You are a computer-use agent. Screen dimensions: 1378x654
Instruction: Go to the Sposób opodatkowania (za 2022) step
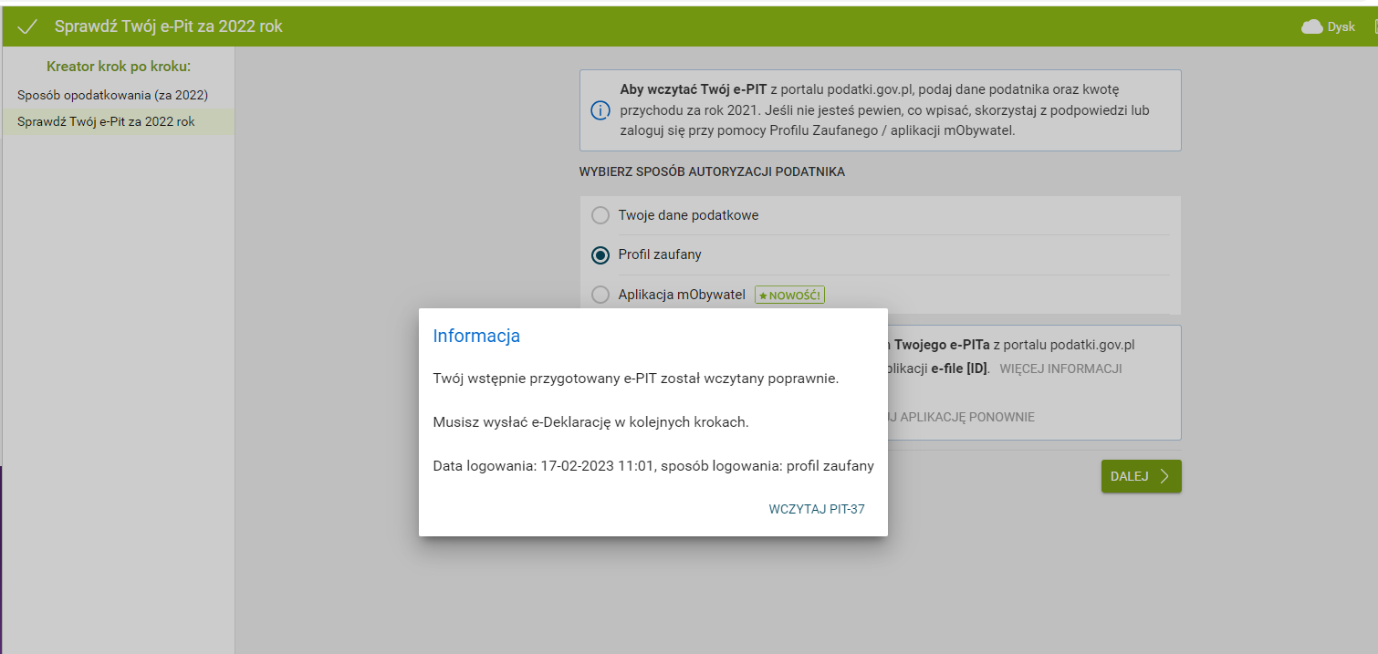(x=112, y=95)
